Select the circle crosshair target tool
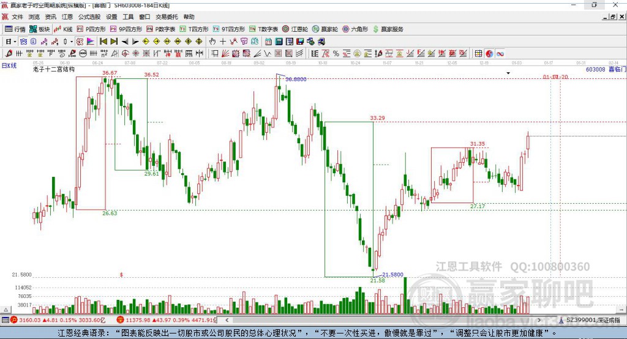627x339 pixels. coord(125,54)
